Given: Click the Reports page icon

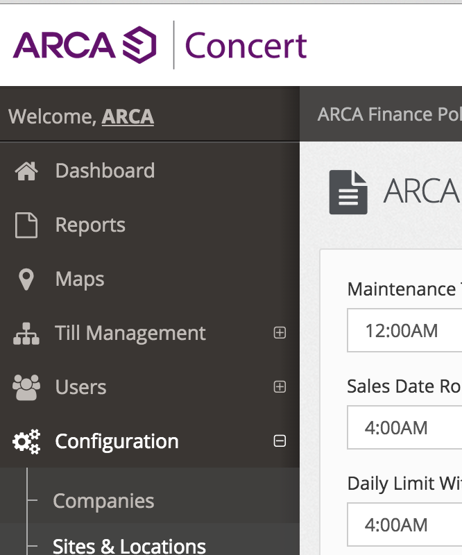Looking at the screenshot, I should tap(26, 225).
